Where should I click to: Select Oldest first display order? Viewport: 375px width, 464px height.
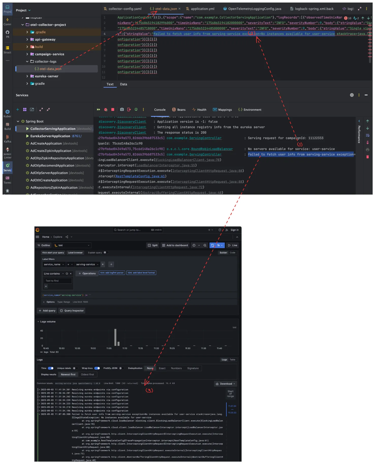87,375
